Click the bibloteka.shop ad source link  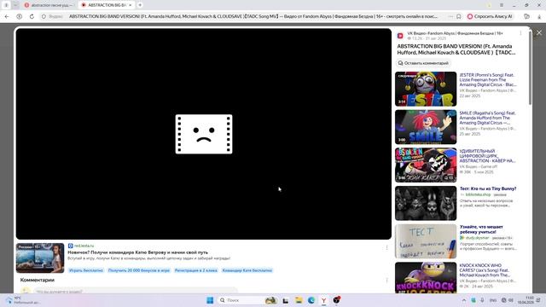[478, 194]
